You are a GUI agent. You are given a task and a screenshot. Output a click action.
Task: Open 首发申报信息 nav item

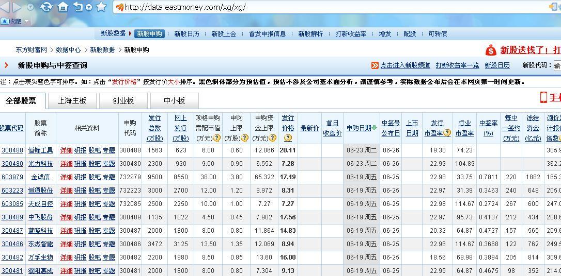point(267,34)
